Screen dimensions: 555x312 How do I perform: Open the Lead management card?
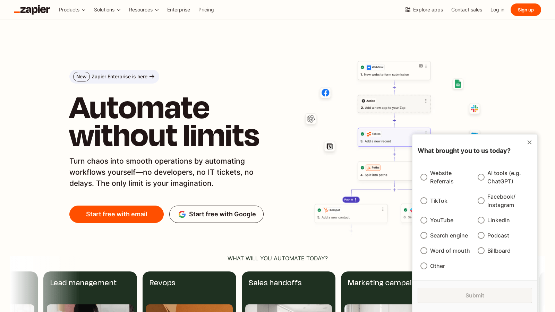pyautogui.click(x=90, y=292)
